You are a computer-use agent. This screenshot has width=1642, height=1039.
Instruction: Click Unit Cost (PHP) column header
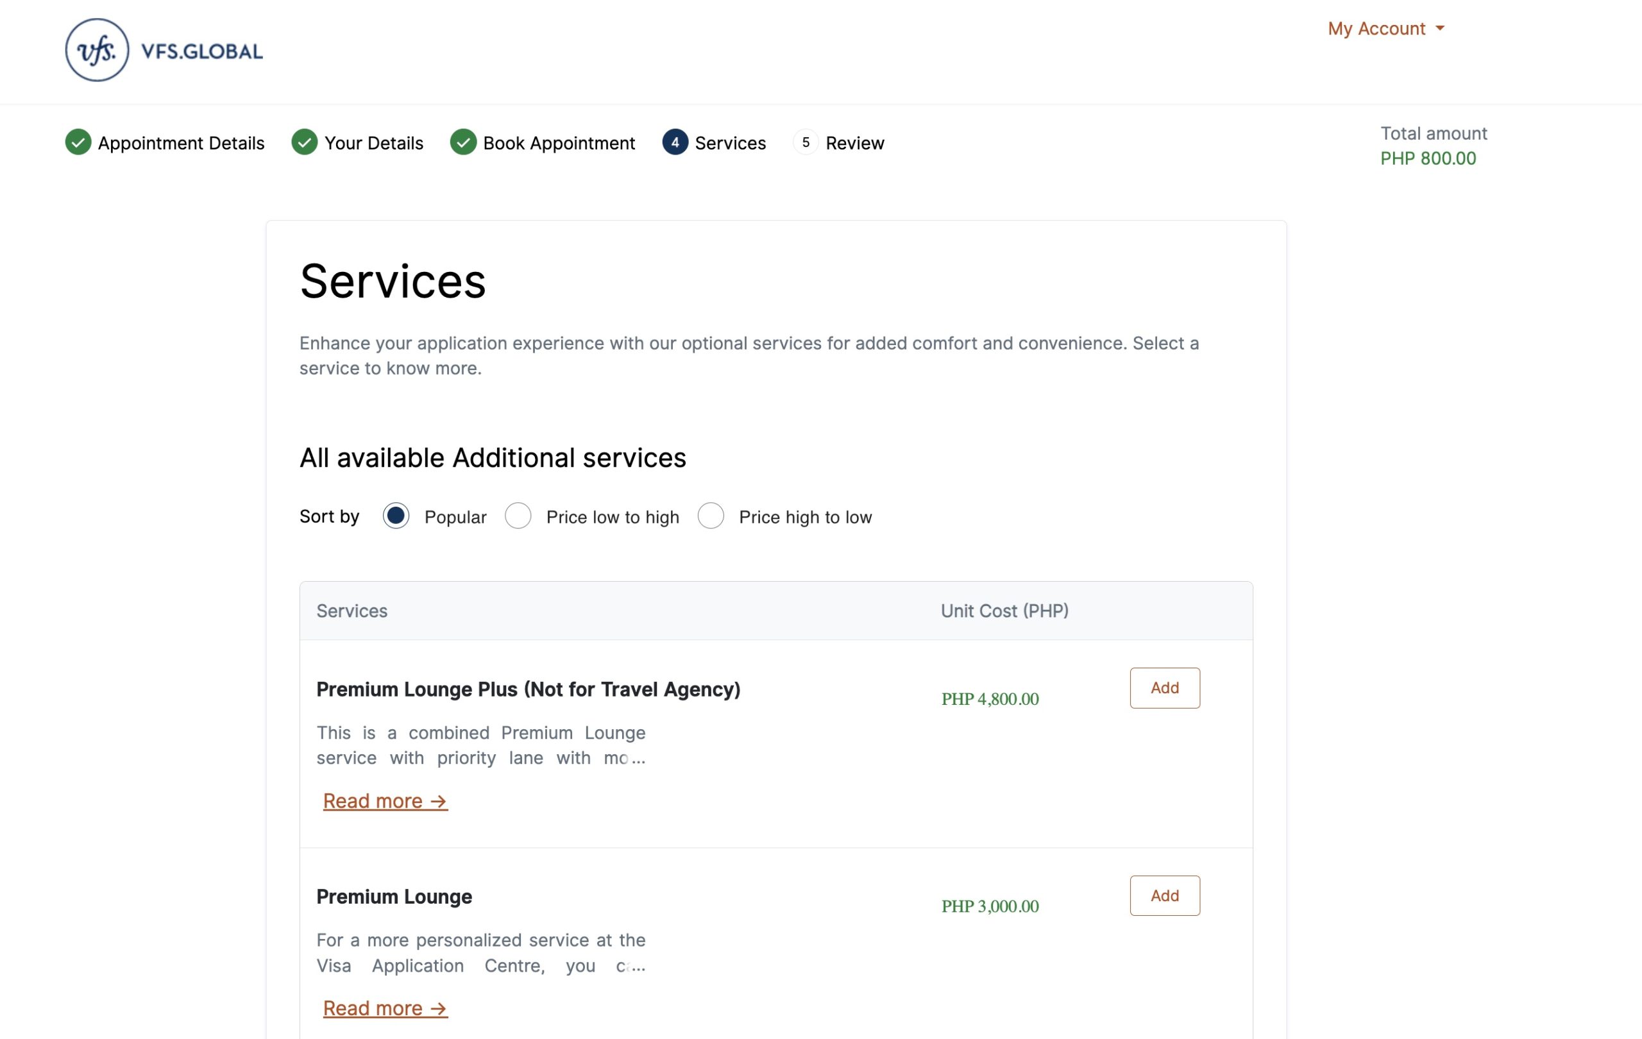click(1004, 611)
